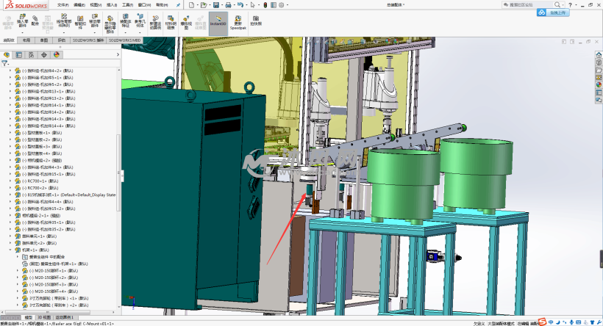
Task: Click the Print icon in quick toolbar
Action: (229, 4)
